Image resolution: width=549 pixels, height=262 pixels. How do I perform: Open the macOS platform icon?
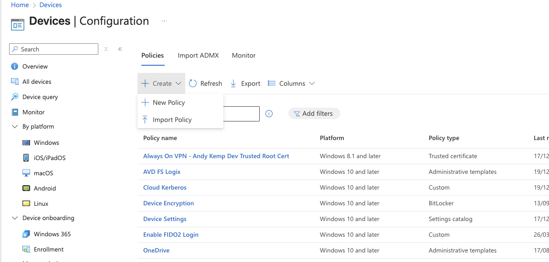26,173
